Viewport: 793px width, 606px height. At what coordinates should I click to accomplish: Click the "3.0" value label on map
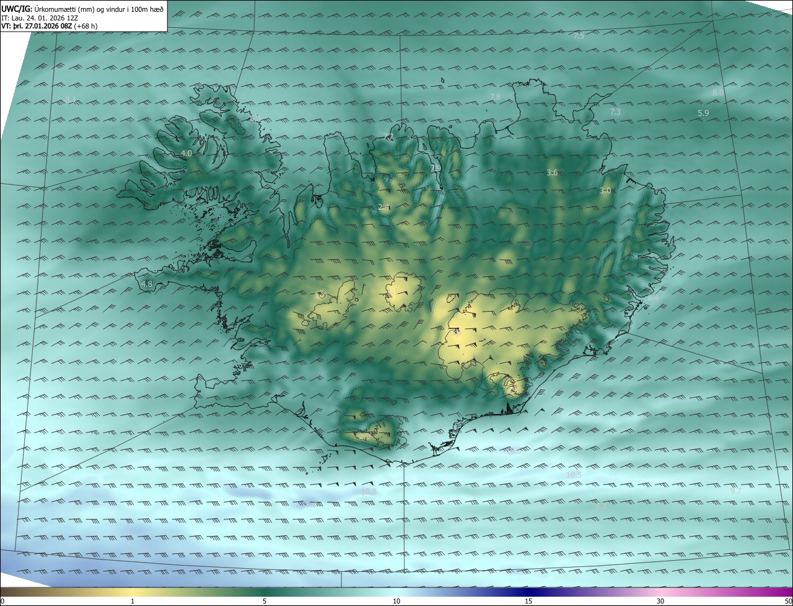point(605,191)
